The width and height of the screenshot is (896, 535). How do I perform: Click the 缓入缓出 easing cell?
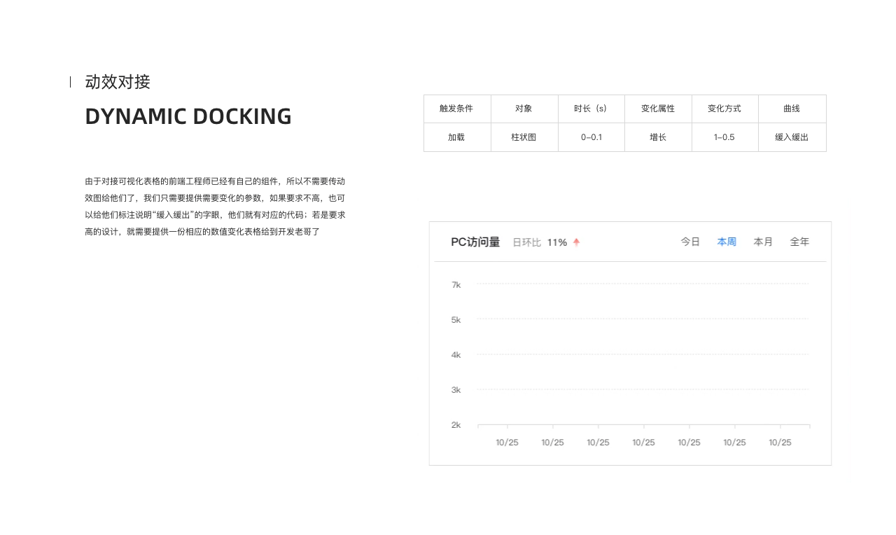coord(792,137)
